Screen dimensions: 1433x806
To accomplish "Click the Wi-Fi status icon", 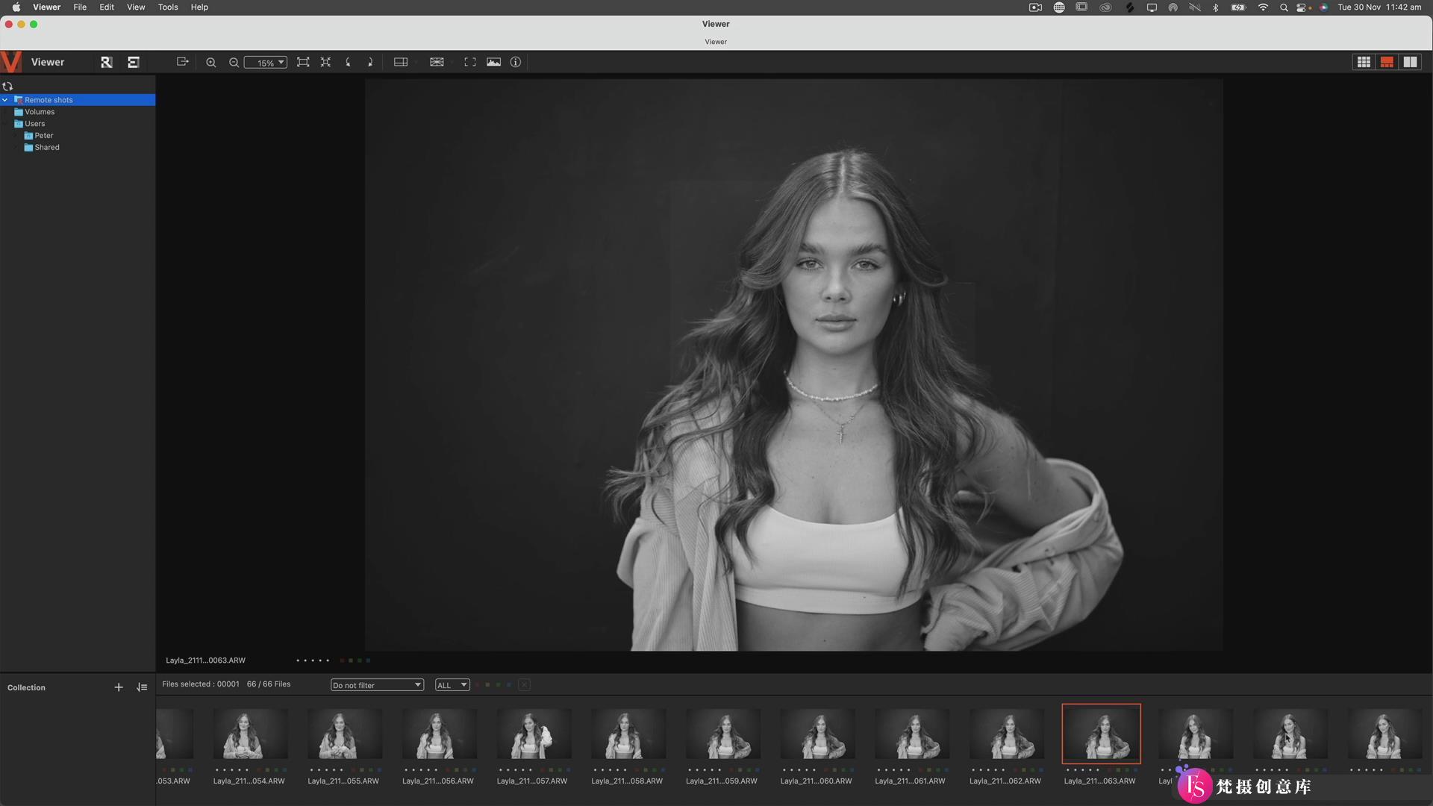I will click(x=1263, y=7).
